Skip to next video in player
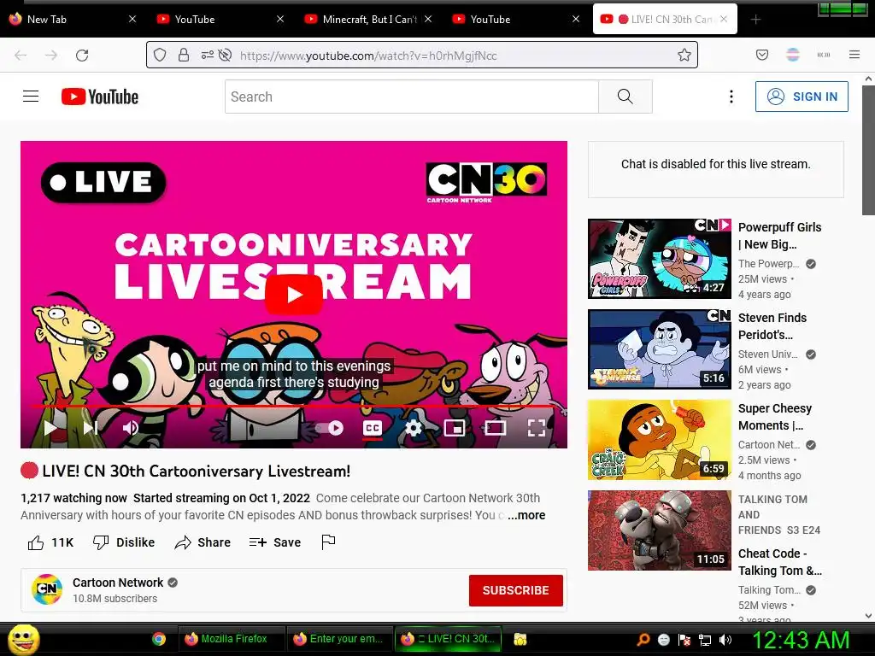 [x=91, y=428]
